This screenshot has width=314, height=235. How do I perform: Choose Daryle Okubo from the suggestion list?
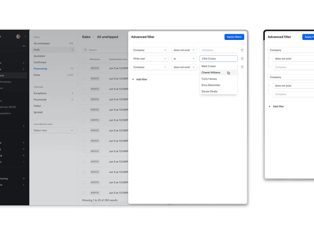point(218,91)
